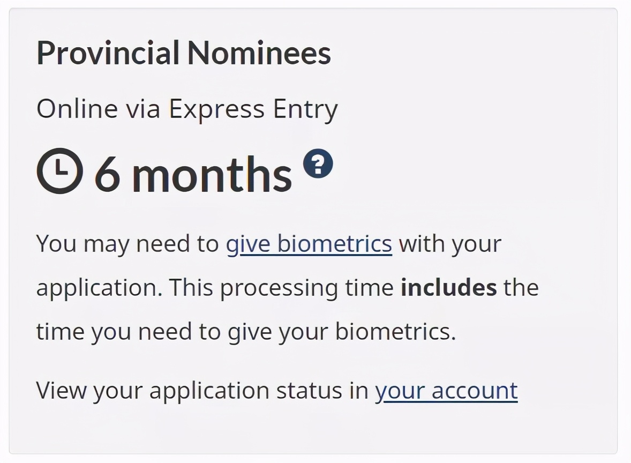
Task: Click the 6 months processing time text
Action: (193, 174)
